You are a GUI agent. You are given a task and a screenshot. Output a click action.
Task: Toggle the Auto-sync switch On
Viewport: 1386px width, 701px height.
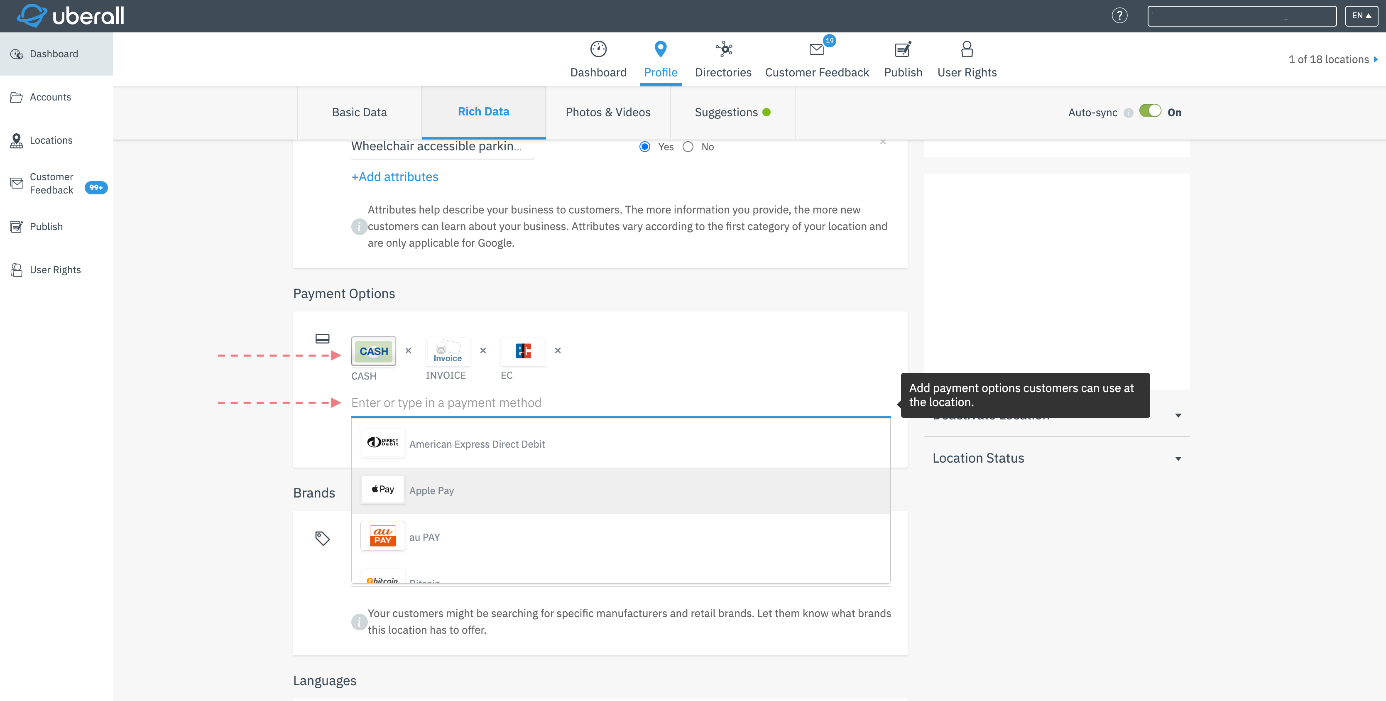[1148, 111]
